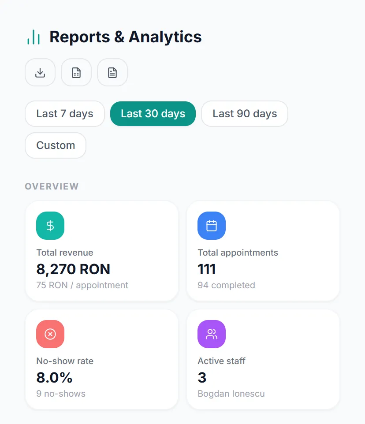Viewport: 365px width, 424px height.
Task: Switch to Last 90 days range
Action: tap(245, 114)
